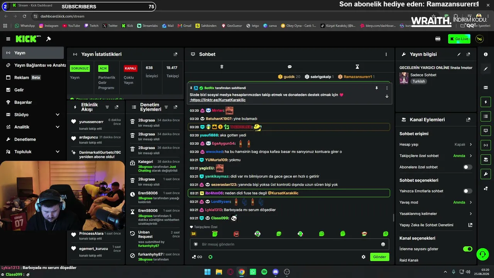This screenshot has height=278, width=494.
Task: Select Yayın in the sidebar
Action: pyautogui.click(x=33, y=53)
